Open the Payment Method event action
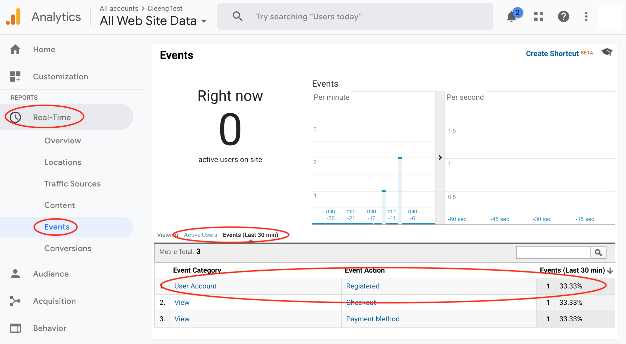 pyautogui.click(x=373, y=319)
